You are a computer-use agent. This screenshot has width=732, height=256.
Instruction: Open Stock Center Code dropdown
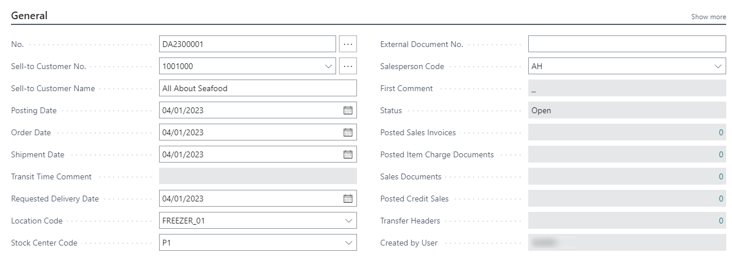click(x=348, y=243)
